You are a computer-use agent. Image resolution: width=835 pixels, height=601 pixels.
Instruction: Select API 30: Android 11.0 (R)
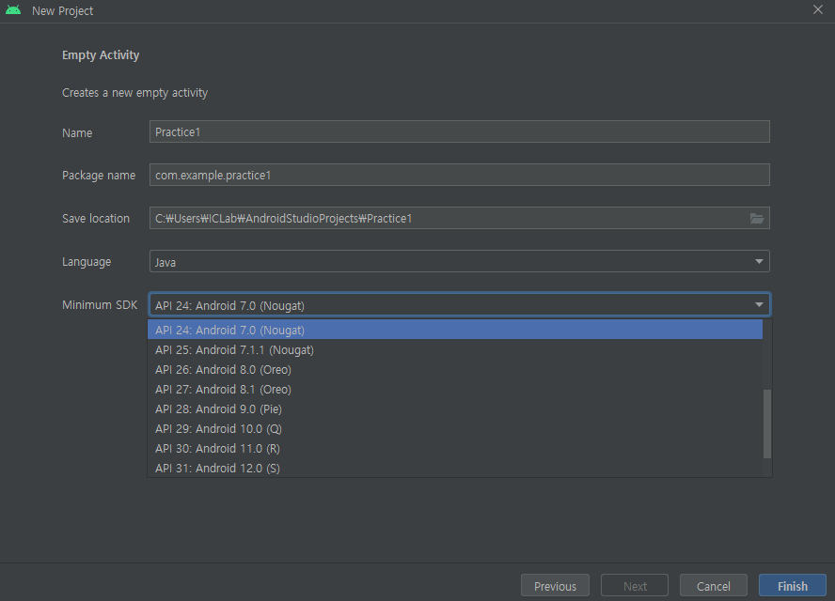(x=455, y=448)
